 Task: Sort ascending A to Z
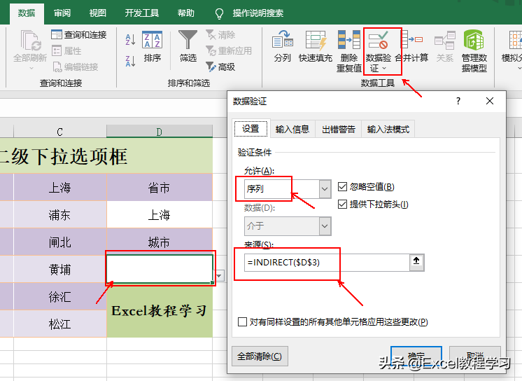(x=130, y=39)
